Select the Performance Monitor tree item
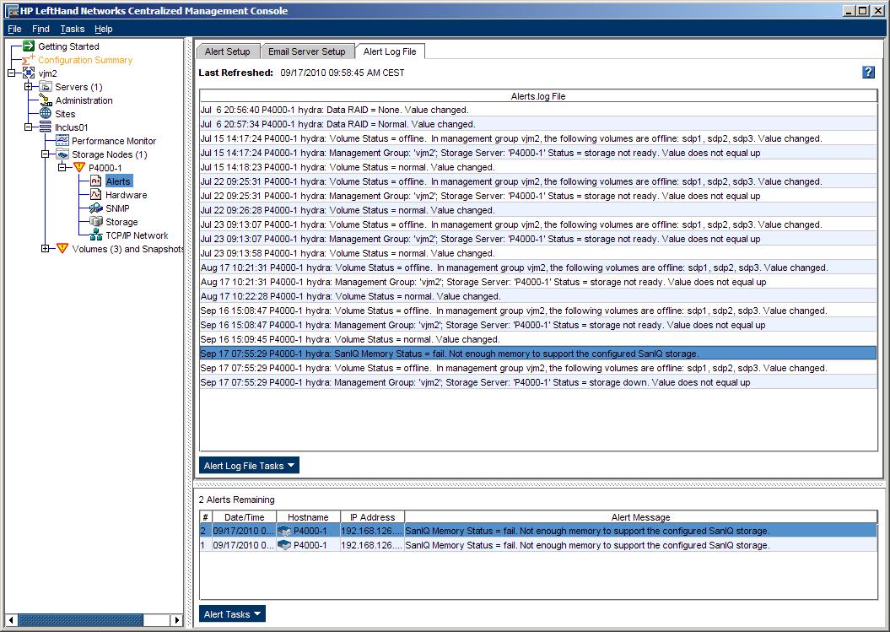 click(x=114, y=141)
